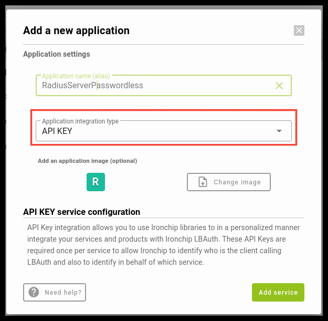Clear the application name with the green X
328x321 pixels.
point(279,86)
